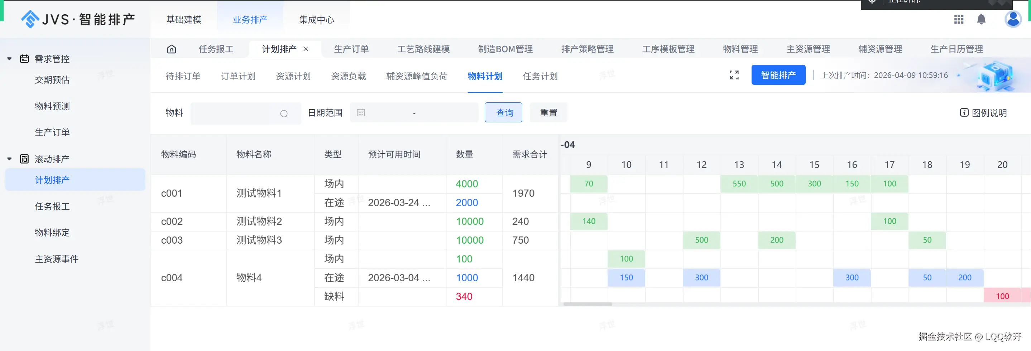Open 排产策略管理 page tab
1031x351 pixels.
[x=588, y=49]
